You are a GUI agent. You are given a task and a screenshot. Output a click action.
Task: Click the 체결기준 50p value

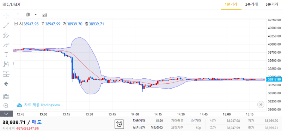(x=198, y=128)
